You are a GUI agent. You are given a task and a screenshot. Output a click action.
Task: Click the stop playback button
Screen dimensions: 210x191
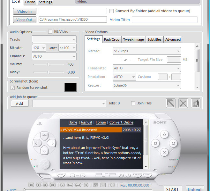click(45, 185)
